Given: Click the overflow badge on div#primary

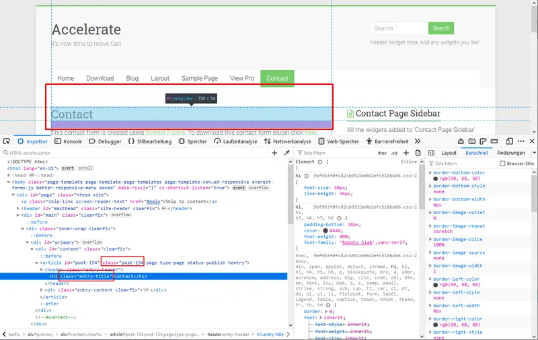Looking at the screenshot, I should 92,242.
